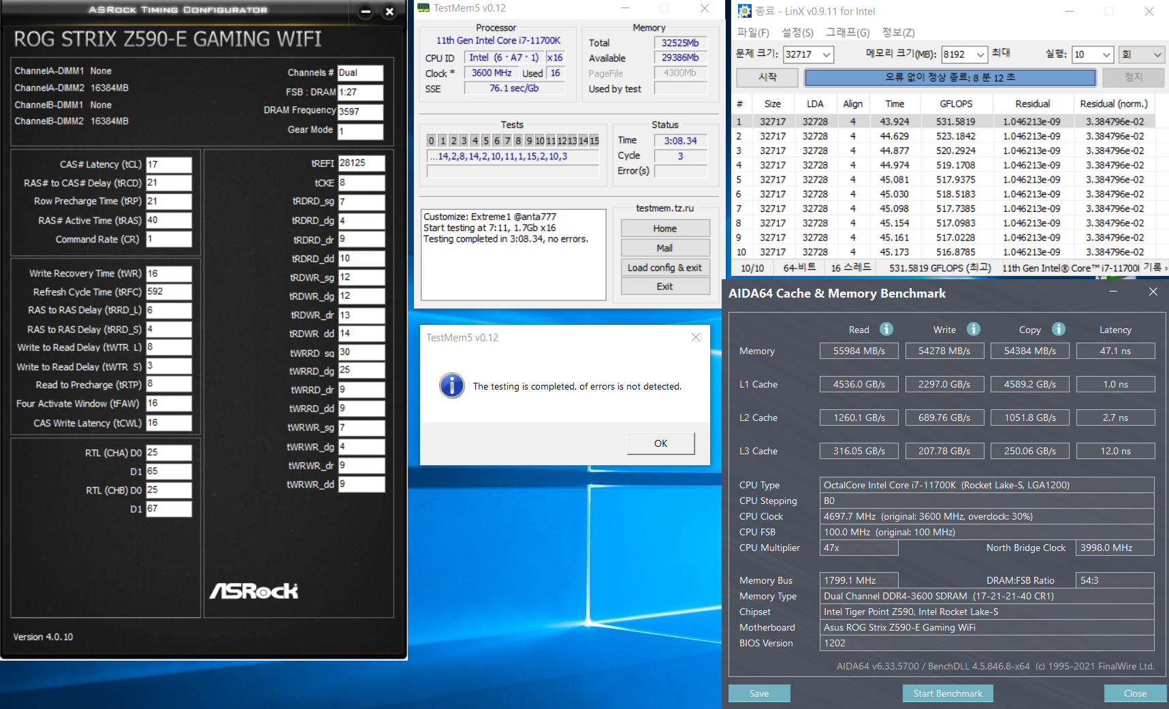Click the empty TestMem5 test progress bar

coord(513,171)
